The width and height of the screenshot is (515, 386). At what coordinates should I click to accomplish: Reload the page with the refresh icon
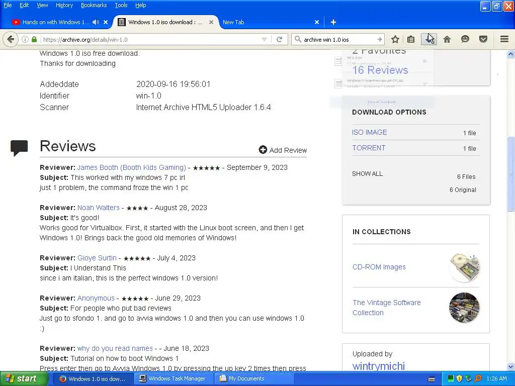click(280, 39)
